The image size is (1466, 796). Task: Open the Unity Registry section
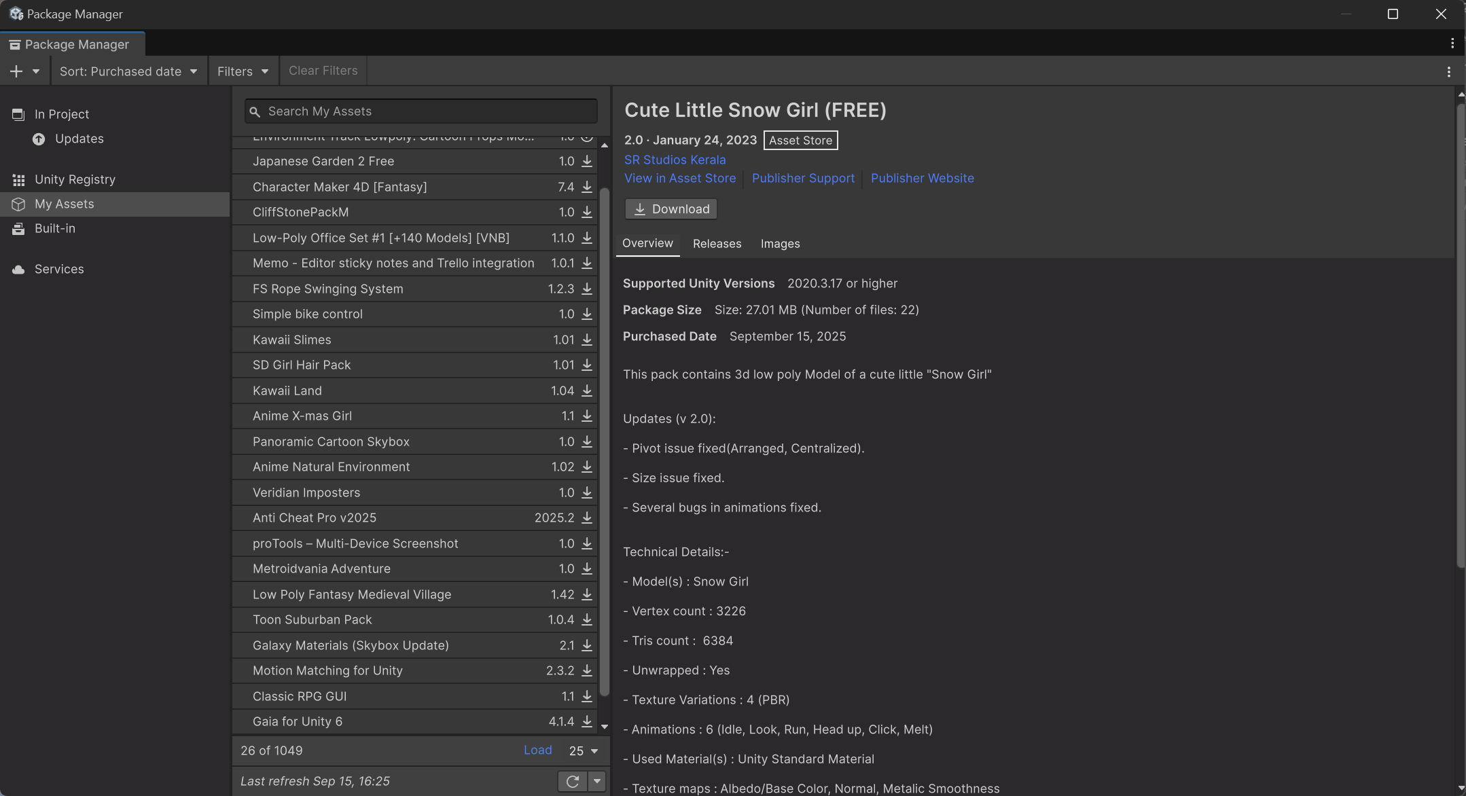pyautogui.click(x=75, y=179)
